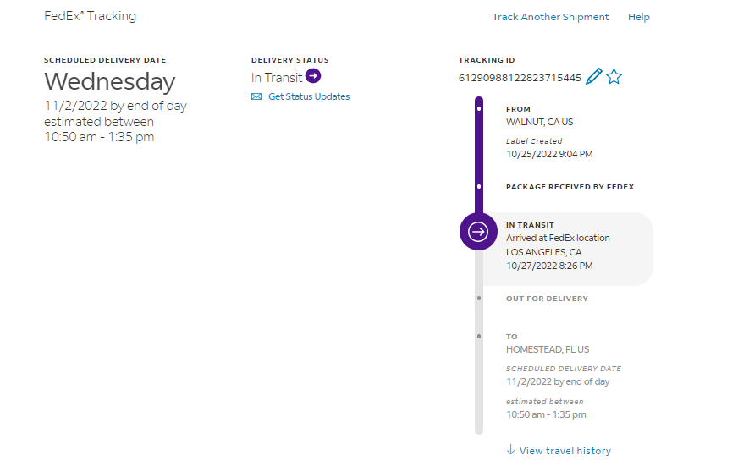Click the timeline dot next to TO destination
The width and height of the screenshot is (749, 461).
(479, 337)
